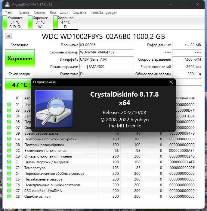Click the CrystalDiskInfo 8.17.8 x64 version link

pos(124,98)
